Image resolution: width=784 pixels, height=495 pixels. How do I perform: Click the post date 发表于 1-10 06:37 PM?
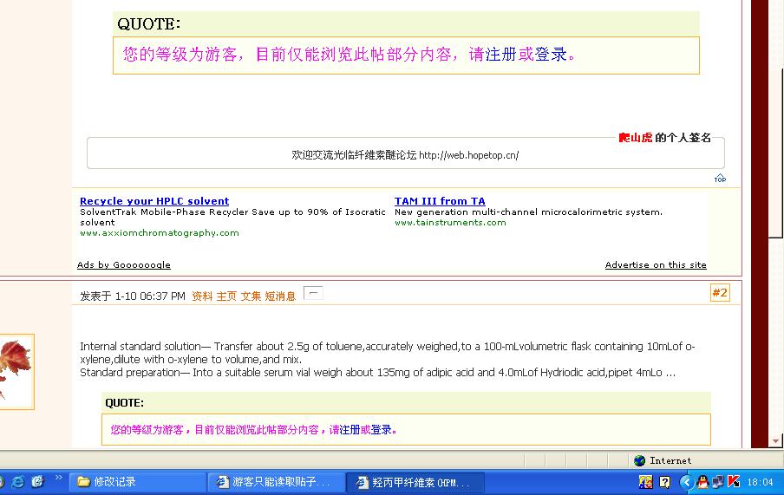point(133,296)
